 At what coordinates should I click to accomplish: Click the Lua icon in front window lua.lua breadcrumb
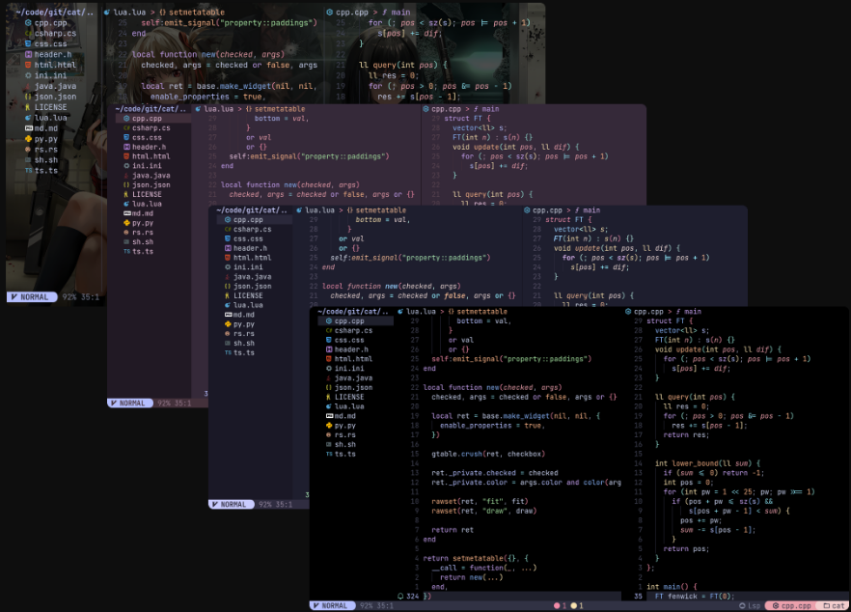(x=400, y=312)
